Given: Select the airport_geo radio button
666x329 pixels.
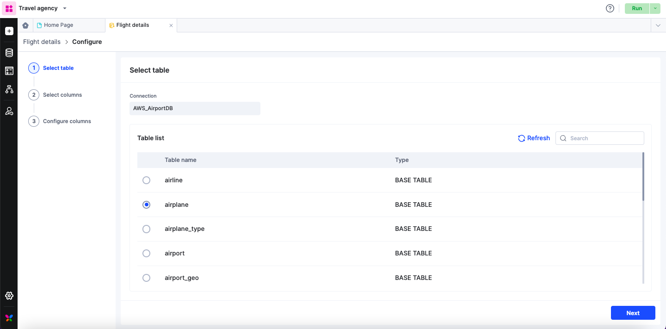Looking at the screenshot, I should [146, 278].
